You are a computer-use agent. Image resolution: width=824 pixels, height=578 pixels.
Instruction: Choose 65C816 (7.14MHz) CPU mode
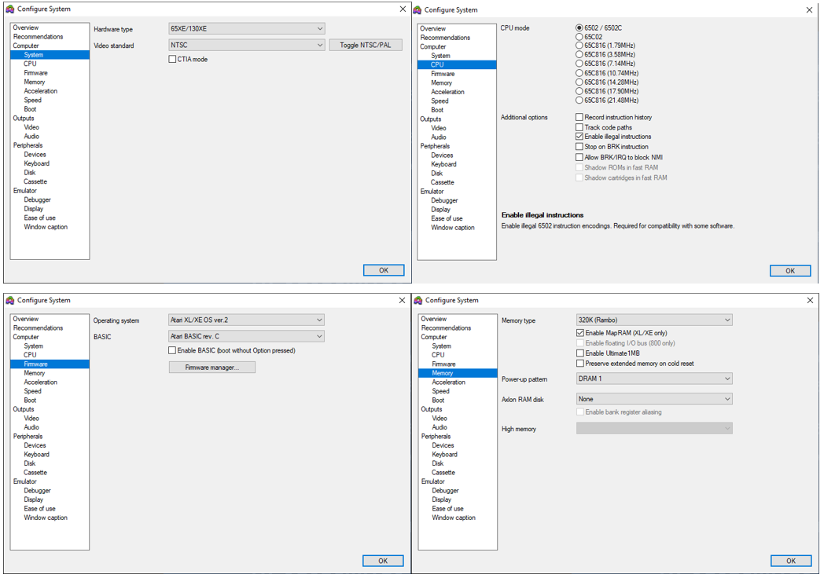tap(579, 64)
